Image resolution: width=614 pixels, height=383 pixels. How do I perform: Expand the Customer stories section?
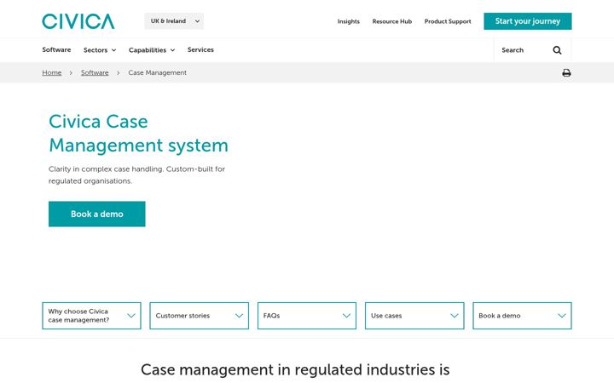click(x=199, y=316)
